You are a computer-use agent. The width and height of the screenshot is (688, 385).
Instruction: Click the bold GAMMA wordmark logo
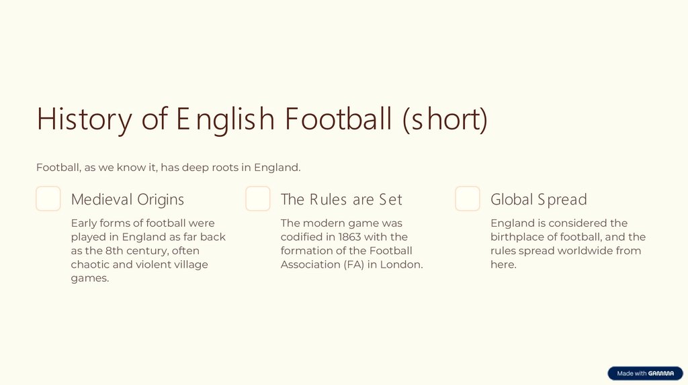pyautogui.click(x=662, y=374)
